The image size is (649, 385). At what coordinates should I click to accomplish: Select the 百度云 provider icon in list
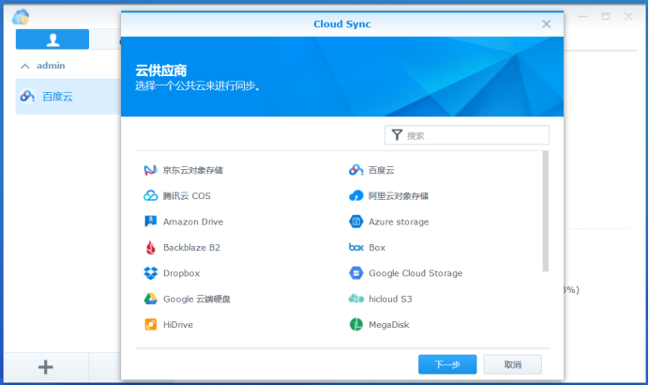[356, 170]
